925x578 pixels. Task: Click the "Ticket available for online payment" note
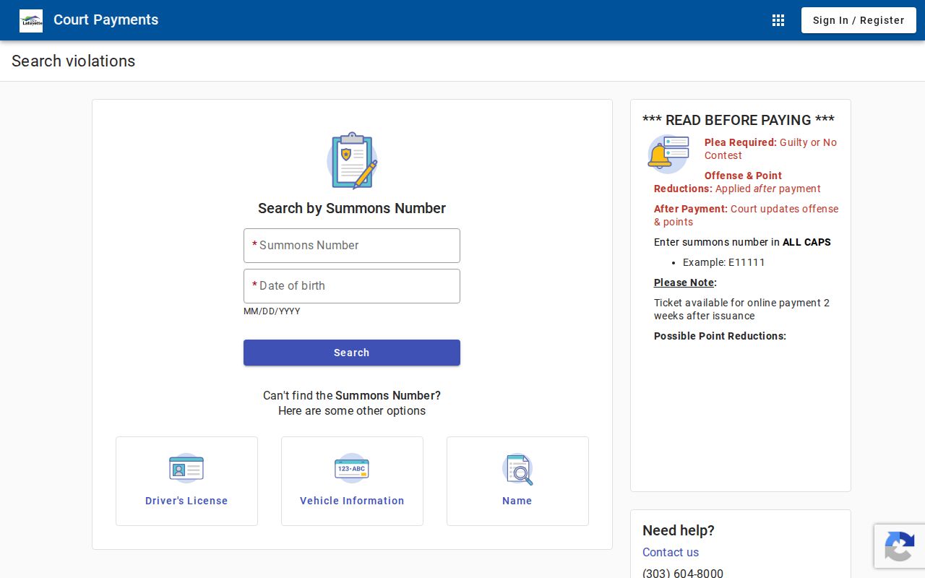[x=741, y=309]
